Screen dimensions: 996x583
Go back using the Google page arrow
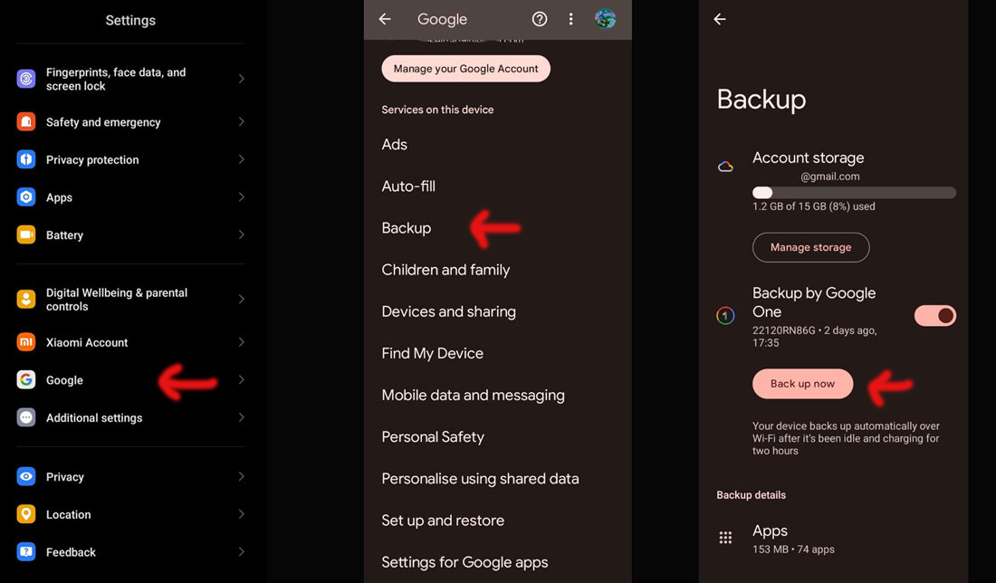(385, 19)
